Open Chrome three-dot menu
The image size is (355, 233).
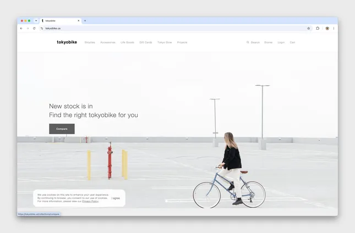334,29
